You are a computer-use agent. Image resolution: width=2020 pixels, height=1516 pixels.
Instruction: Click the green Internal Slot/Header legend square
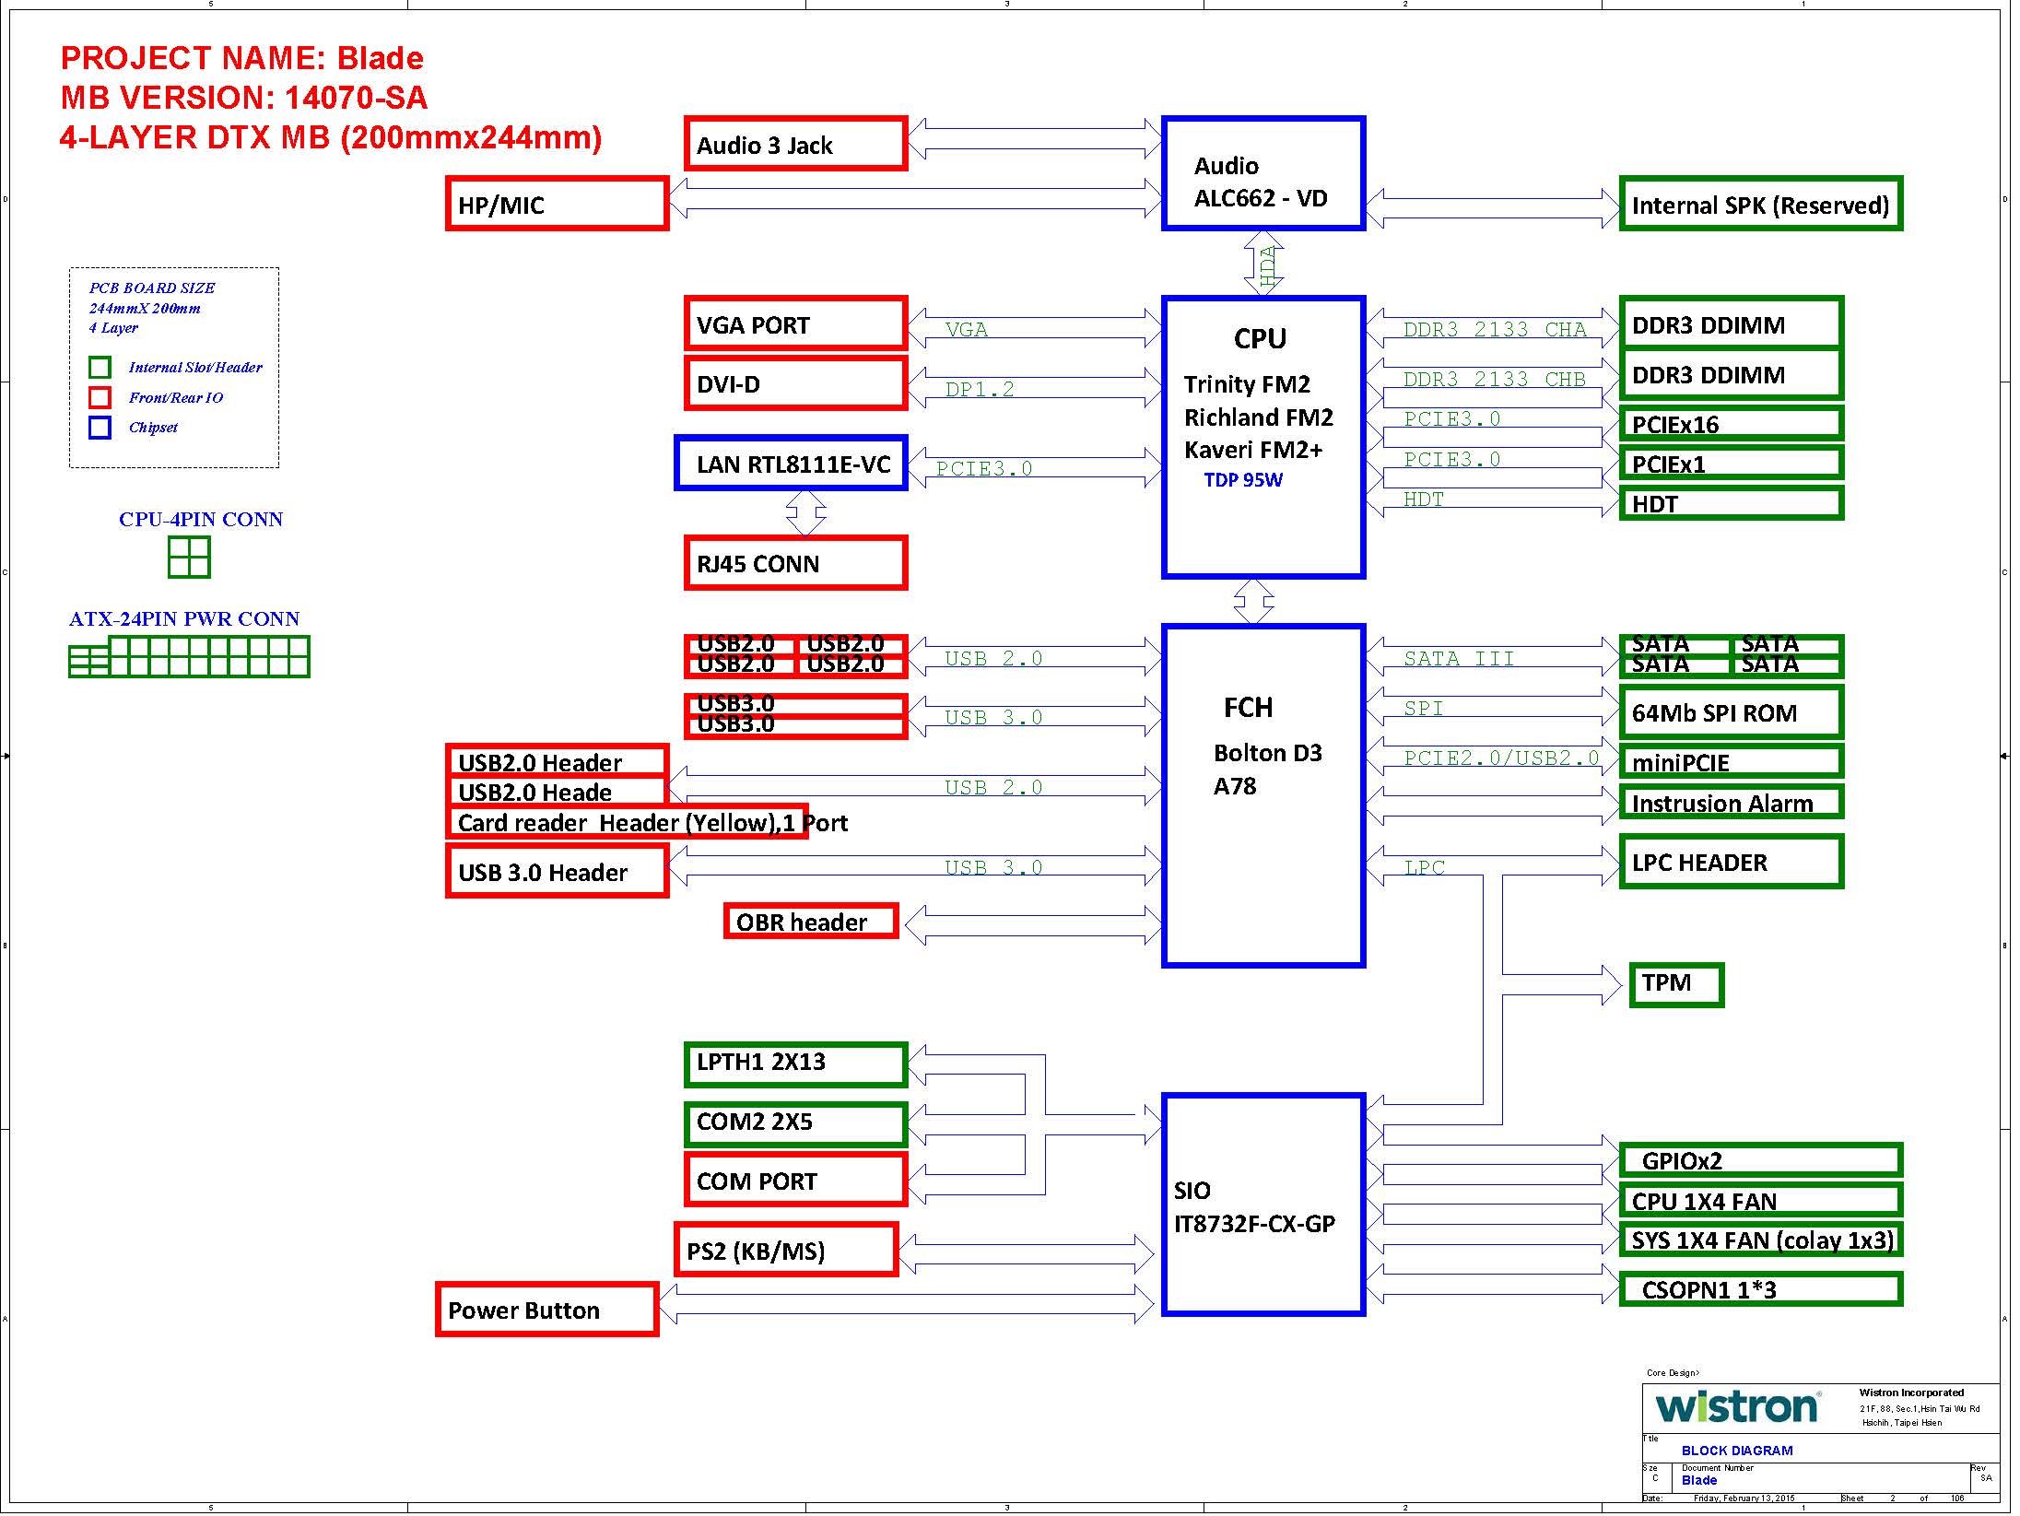(x=100, y=368)
